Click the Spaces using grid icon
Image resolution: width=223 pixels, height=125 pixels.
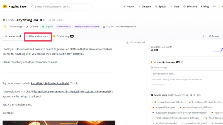click(152, 95)
